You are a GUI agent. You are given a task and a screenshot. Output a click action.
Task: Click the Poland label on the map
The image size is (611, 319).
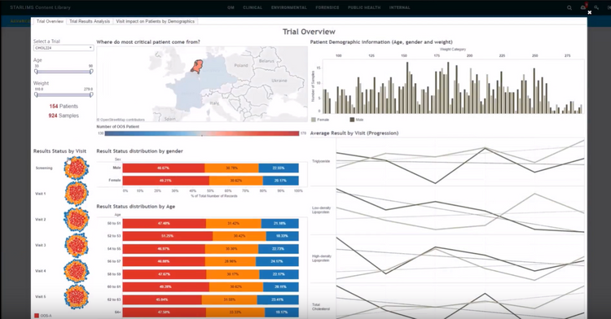[241, 65]
